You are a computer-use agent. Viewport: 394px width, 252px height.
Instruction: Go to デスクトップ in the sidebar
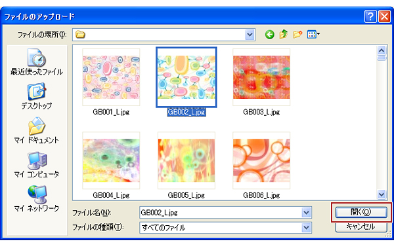click(37, 96)
